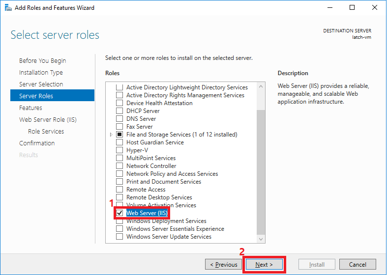Select the Server Roles step
The height and width of the screenshot is (275, 387).
(x=52, y=95)
